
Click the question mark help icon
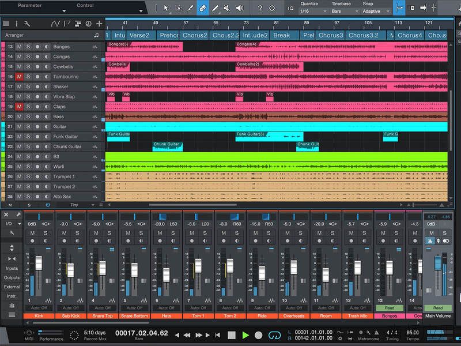pos(260,8)
